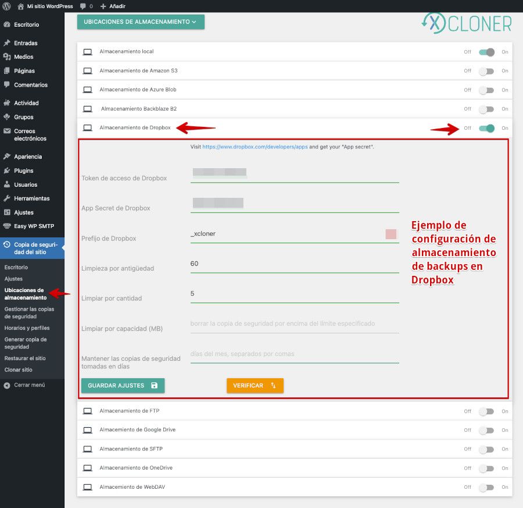The height and width of the screenshot is (508, 523).
Task: Click the Correos electrónicos envelope icon
Action: tap(6, 131)
